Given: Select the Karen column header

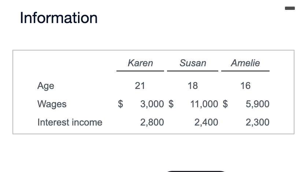Looking at the screenshot, I should point(140,63).
